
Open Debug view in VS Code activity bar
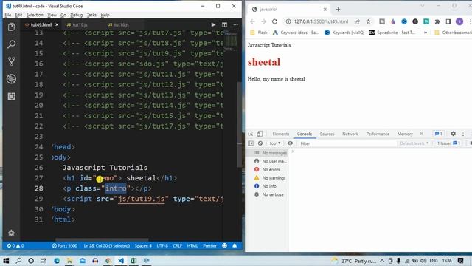click(x=12, y=79)
